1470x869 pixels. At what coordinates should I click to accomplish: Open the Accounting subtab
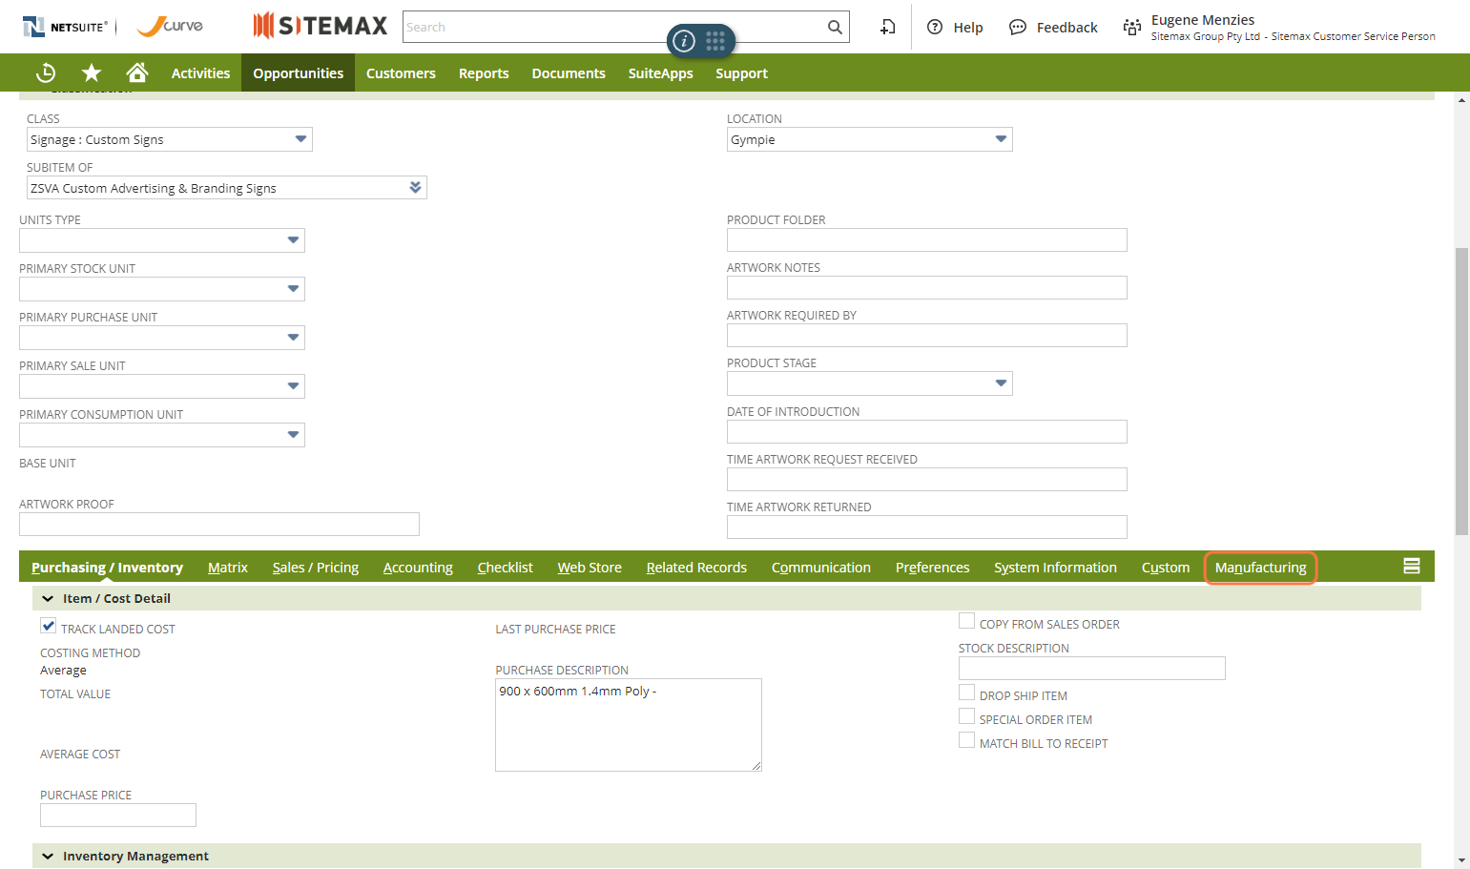tap(418, 568)
